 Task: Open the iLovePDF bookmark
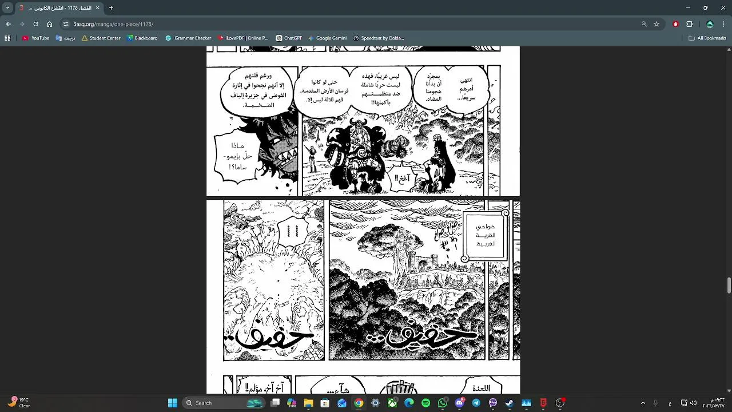[242, 38]
